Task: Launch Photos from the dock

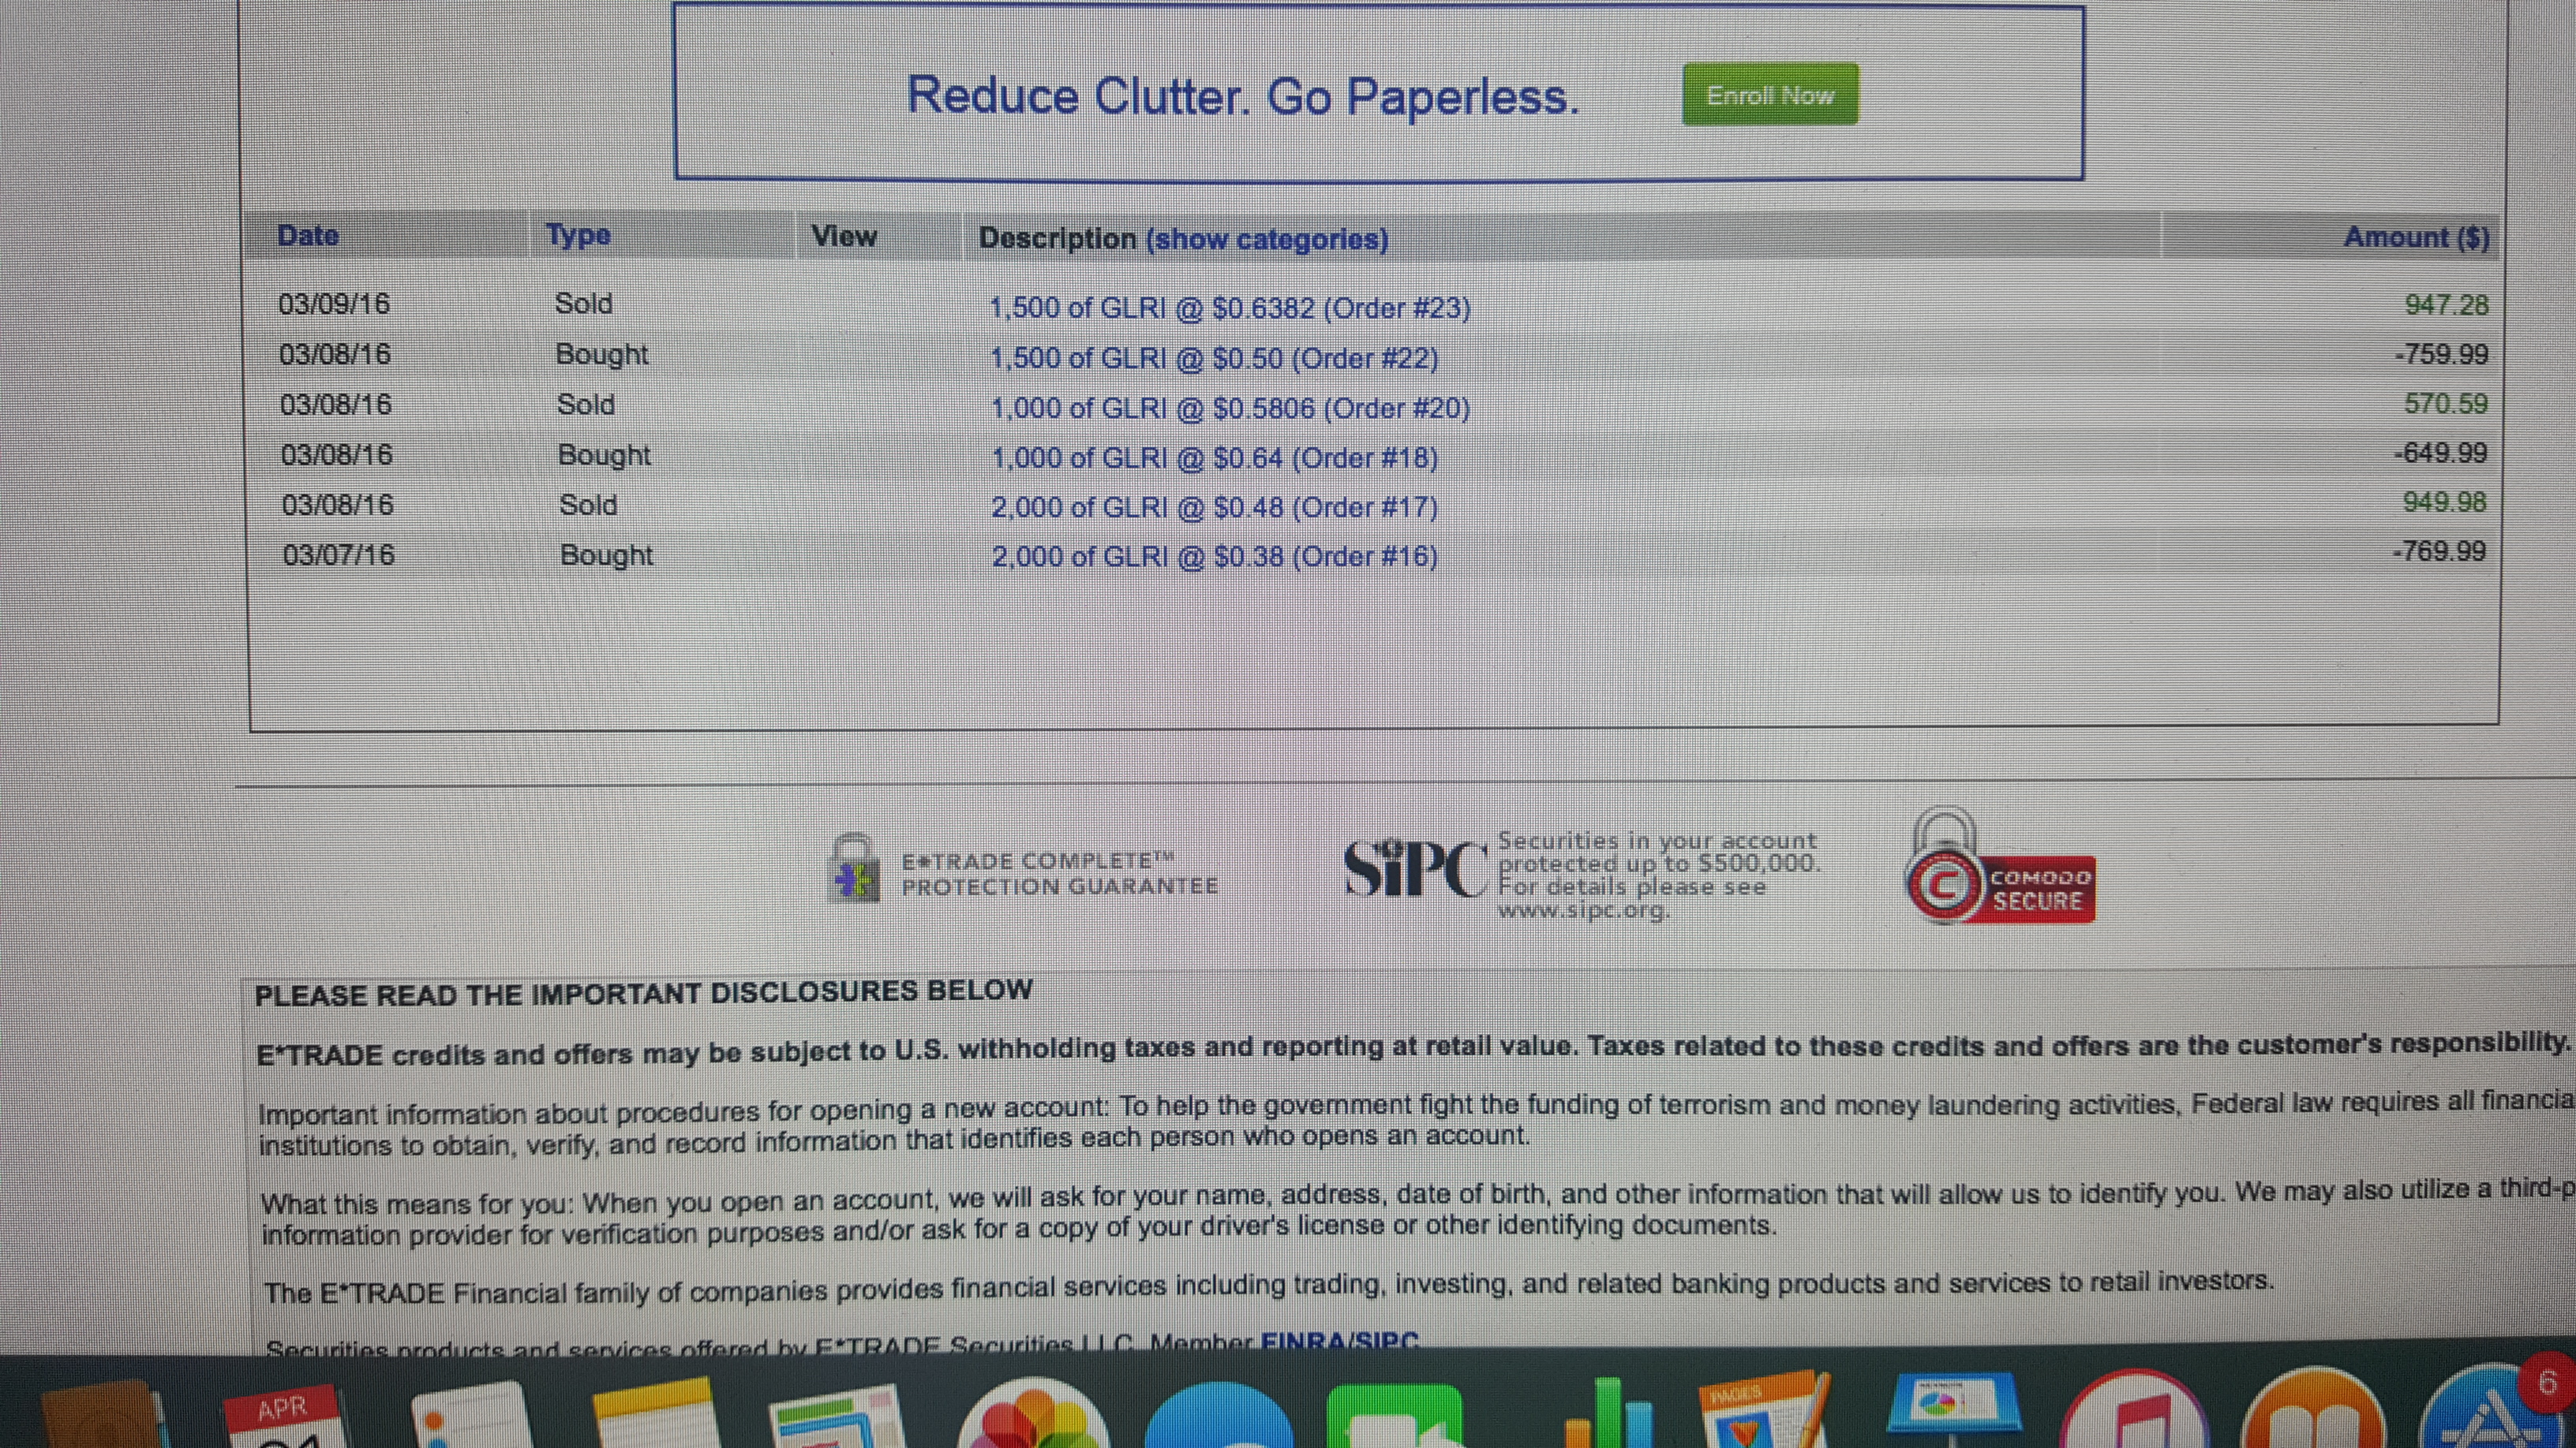Action: click(1033, 1419)
